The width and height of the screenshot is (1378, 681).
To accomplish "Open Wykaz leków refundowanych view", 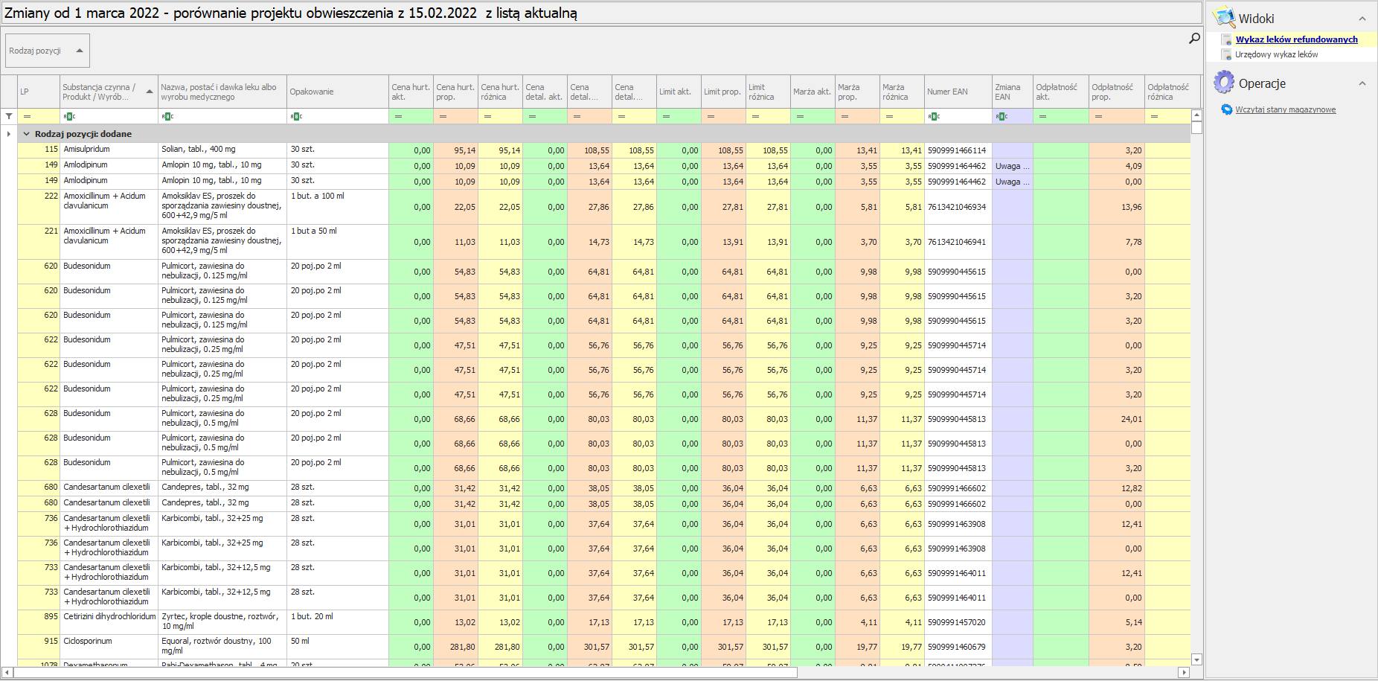I will pos(1296,39).
